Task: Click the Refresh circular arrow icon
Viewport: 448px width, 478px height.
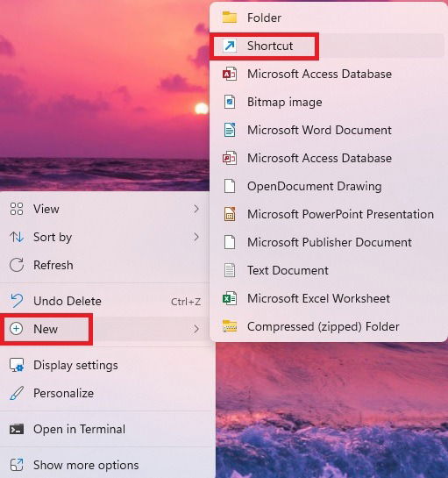Action: coord(17,265)
